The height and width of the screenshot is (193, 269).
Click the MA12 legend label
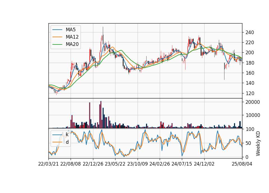[72, 37]
